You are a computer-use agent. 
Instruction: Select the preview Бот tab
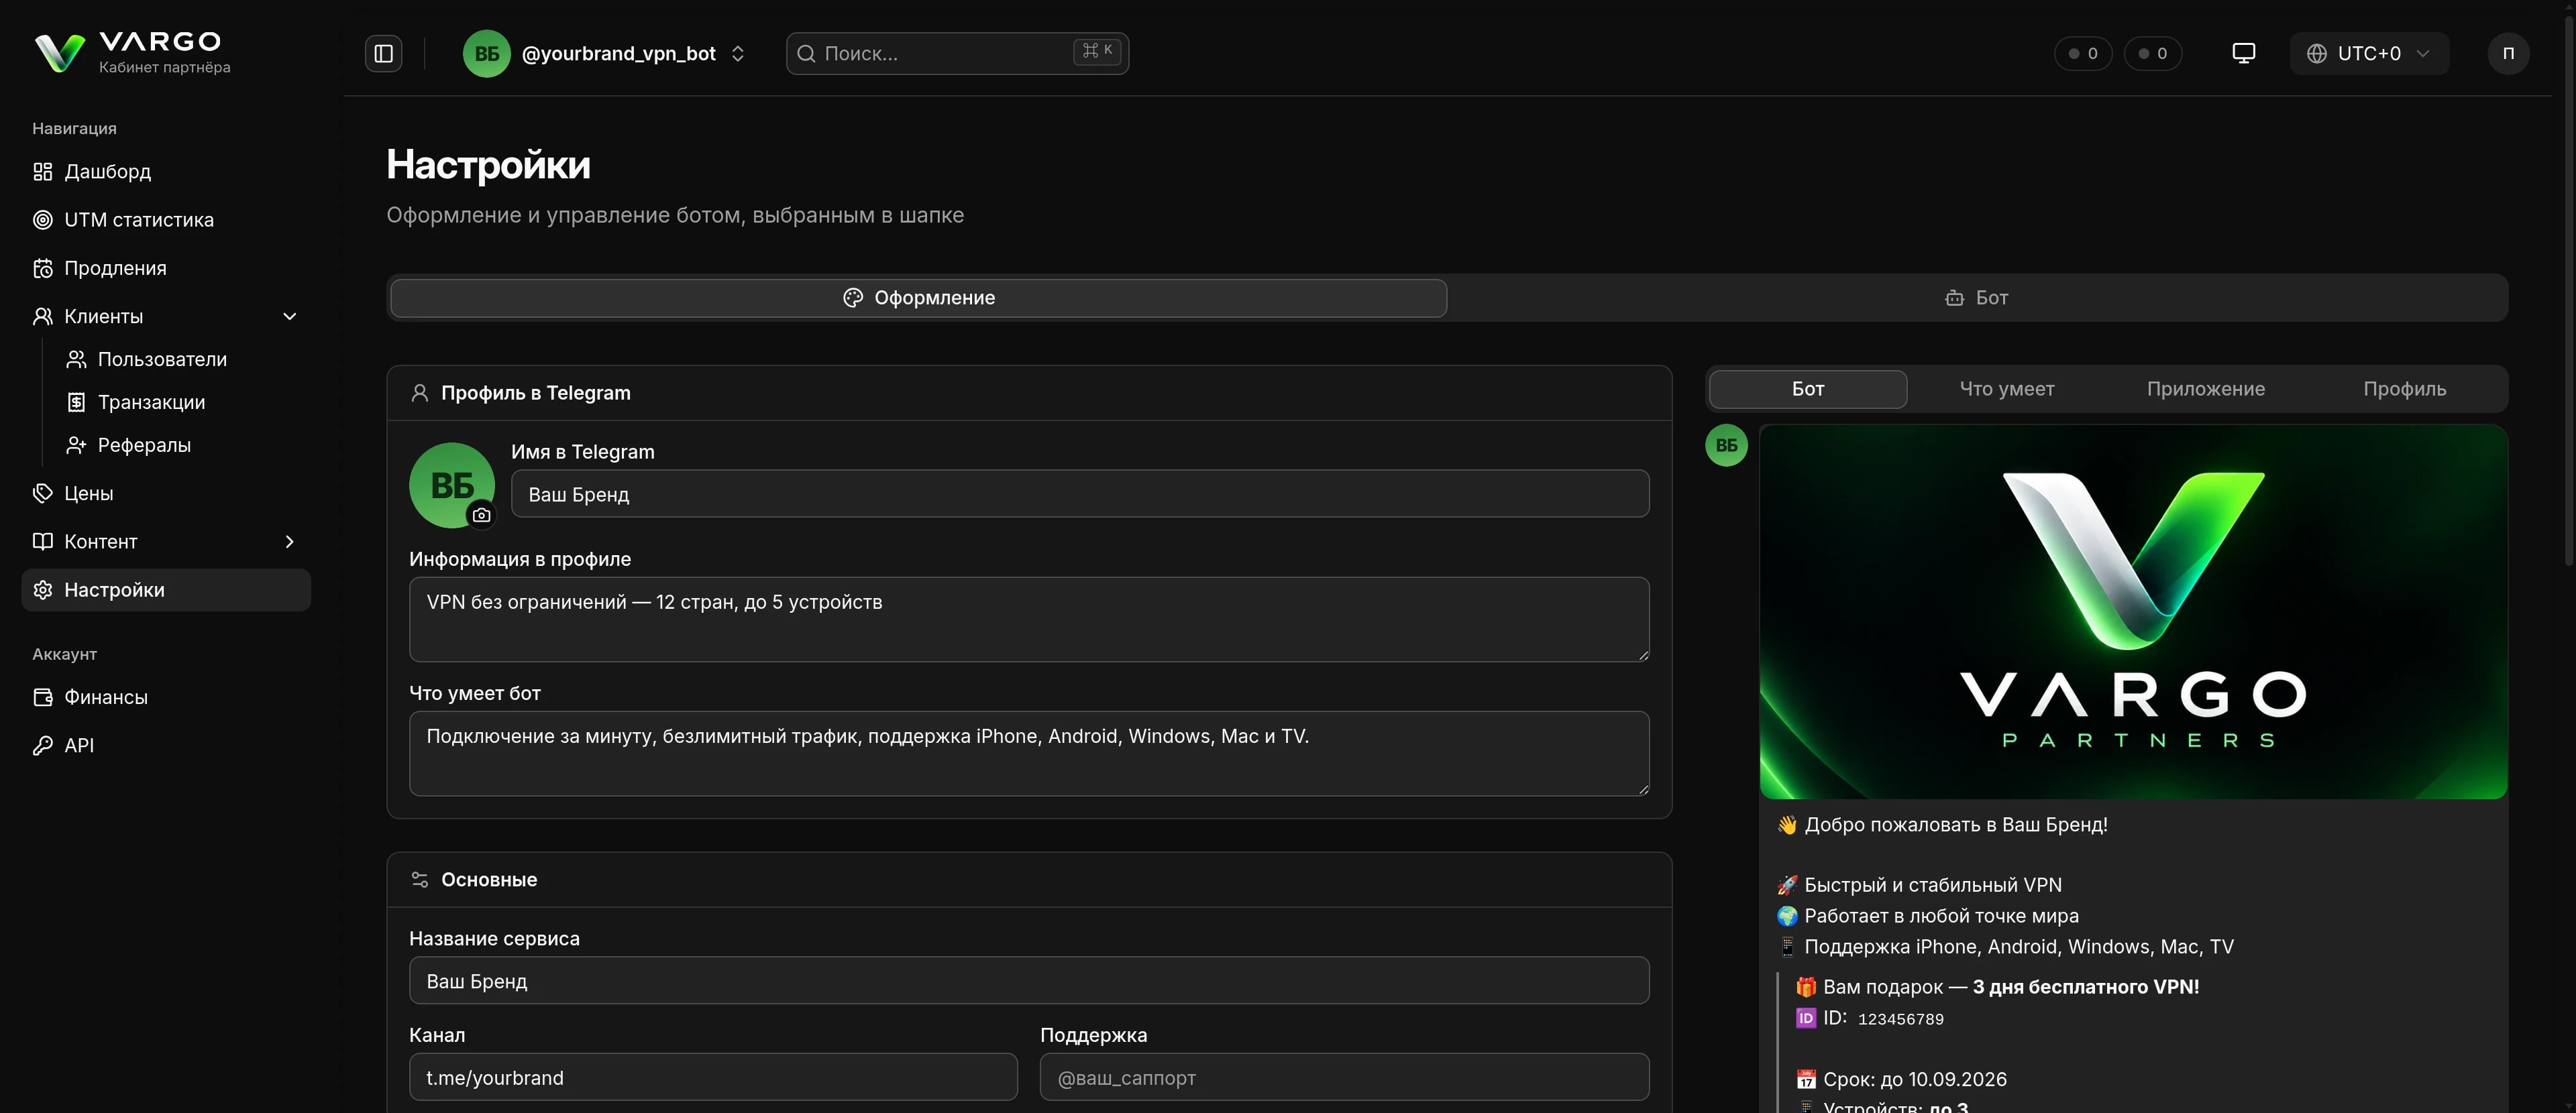tap(1808, 389)
